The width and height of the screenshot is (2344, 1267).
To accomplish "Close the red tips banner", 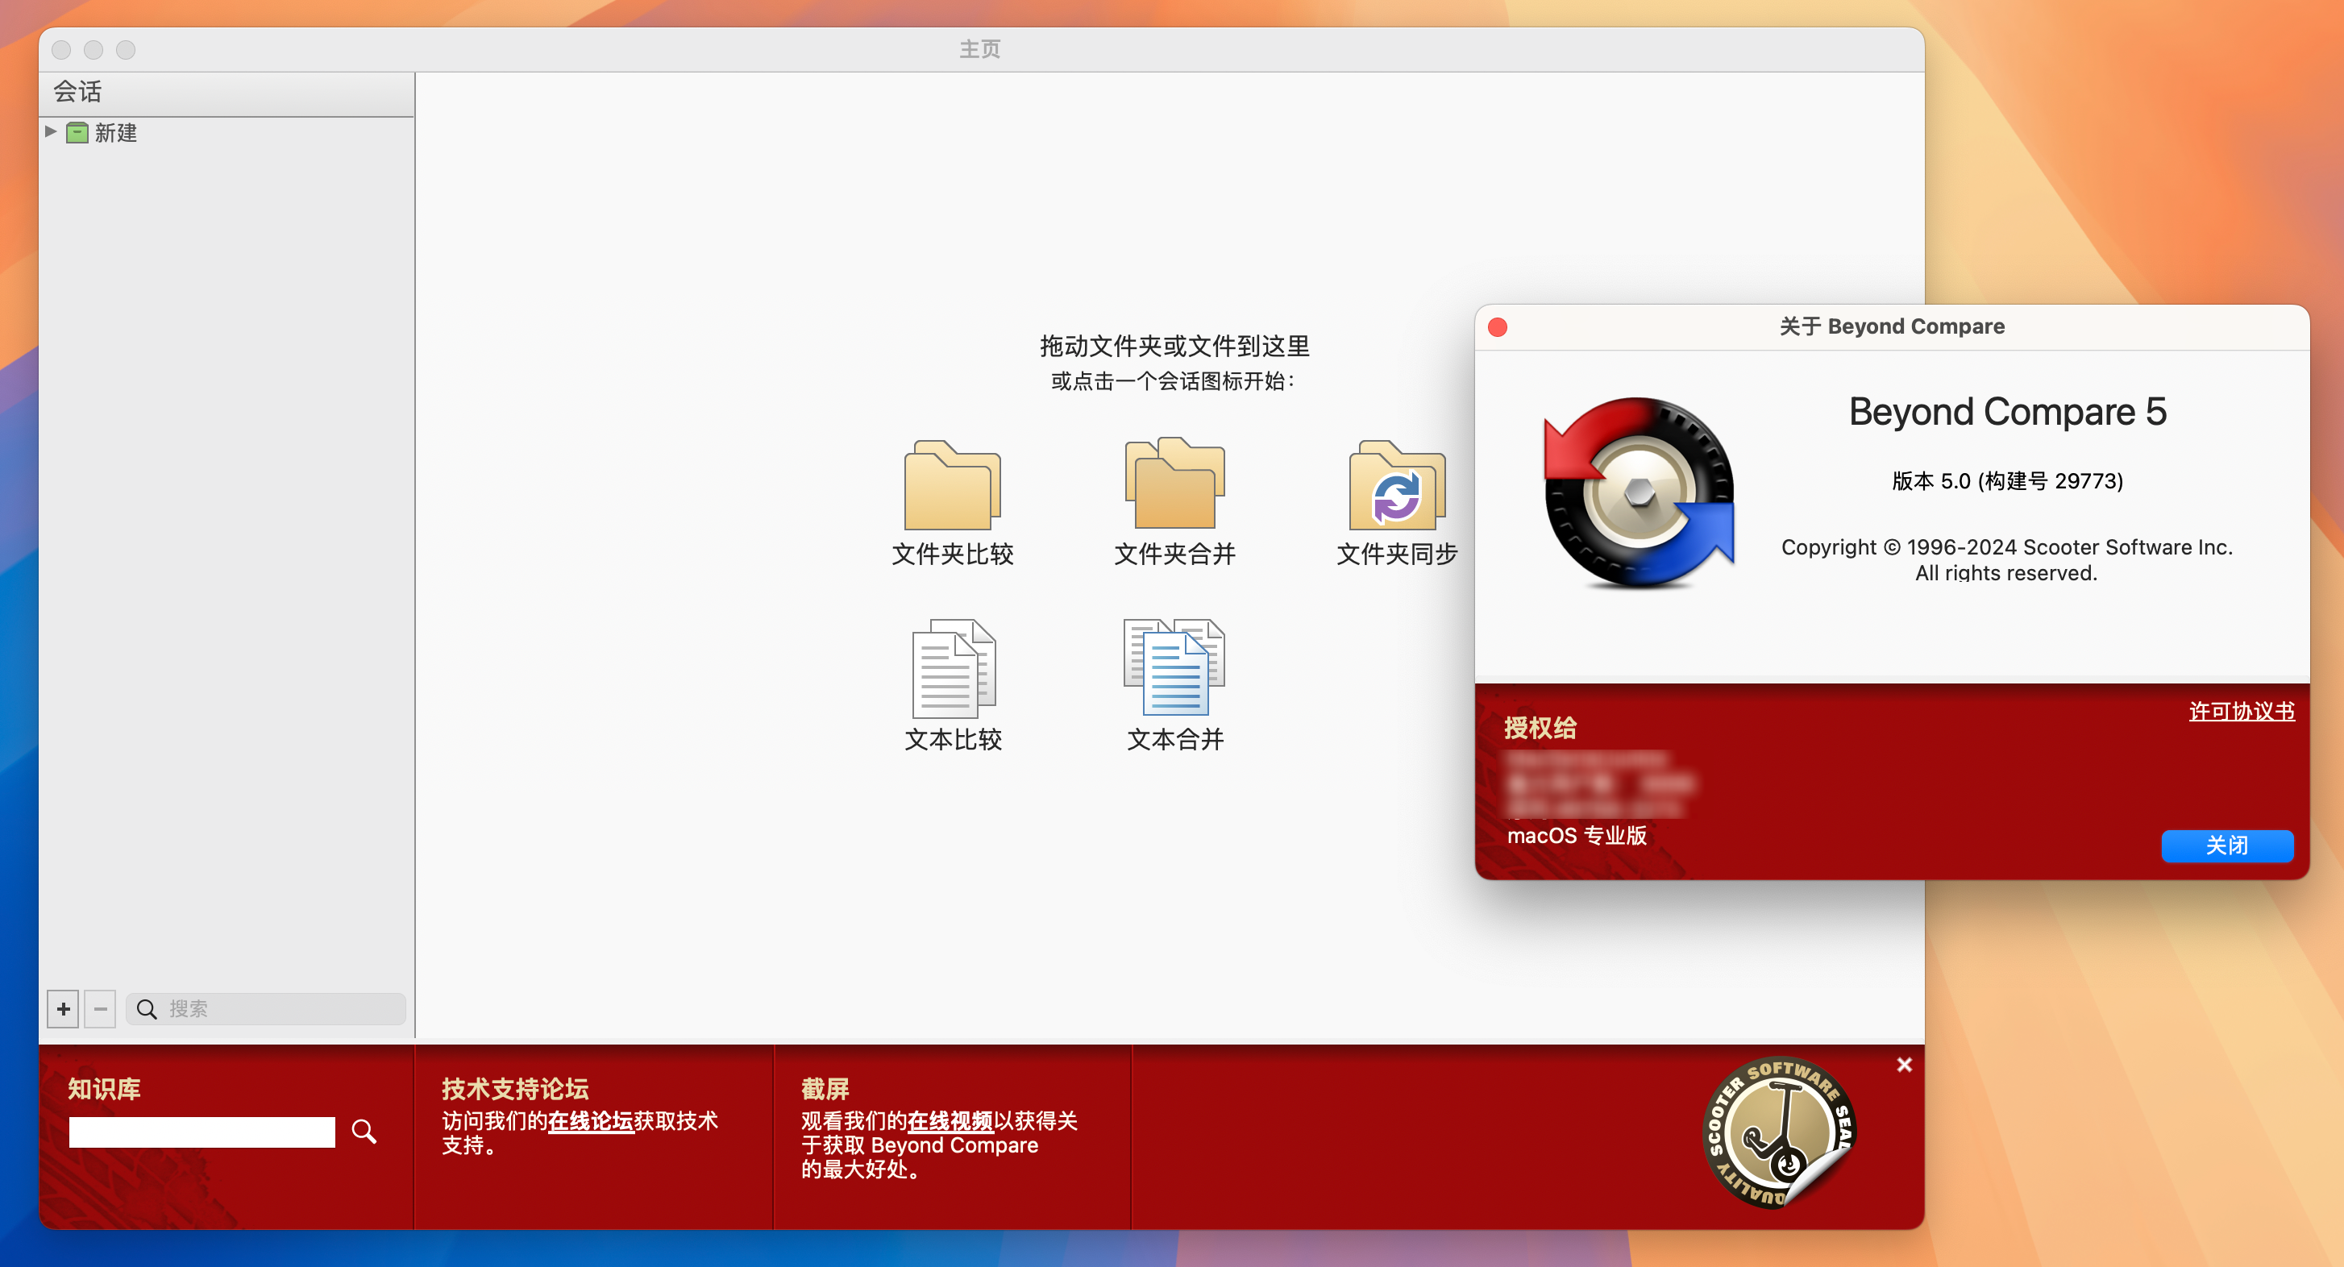I will click(1904, 1064).
